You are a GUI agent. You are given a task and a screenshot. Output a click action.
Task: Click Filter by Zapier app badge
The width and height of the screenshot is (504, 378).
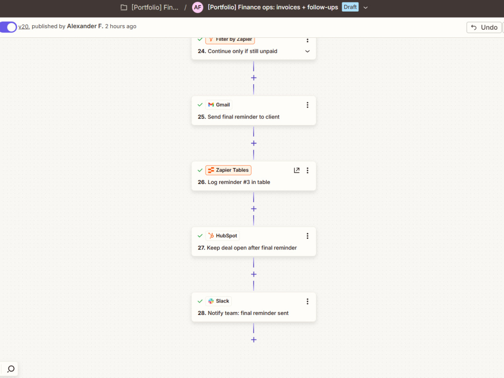coord(230,40)
